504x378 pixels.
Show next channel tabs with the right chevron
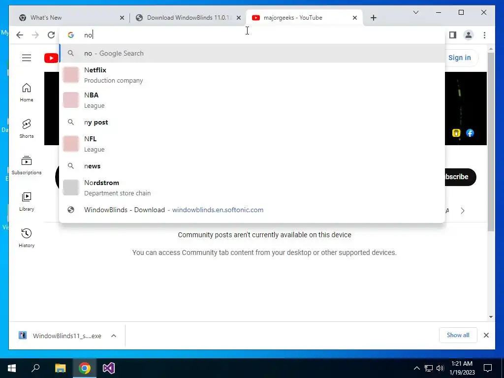463,211
